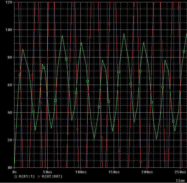Click the 4V label on the Y axis

[10, 113]
